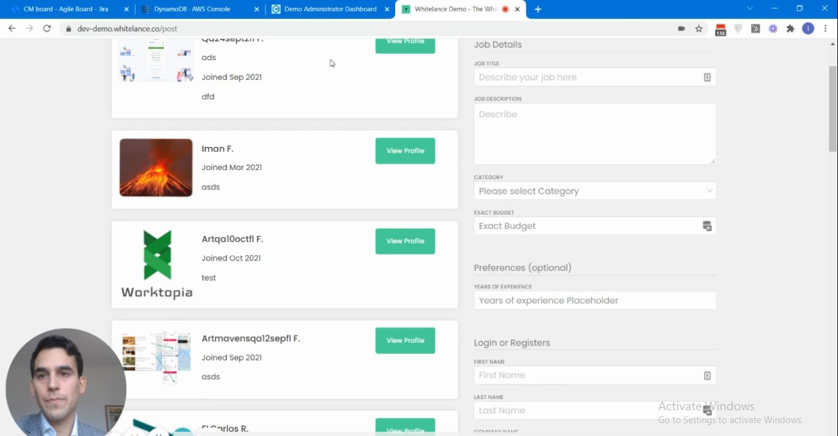Open the Extensions puzzle icon
Viewport: 838px width, 436px height.
tap(790, 29)
